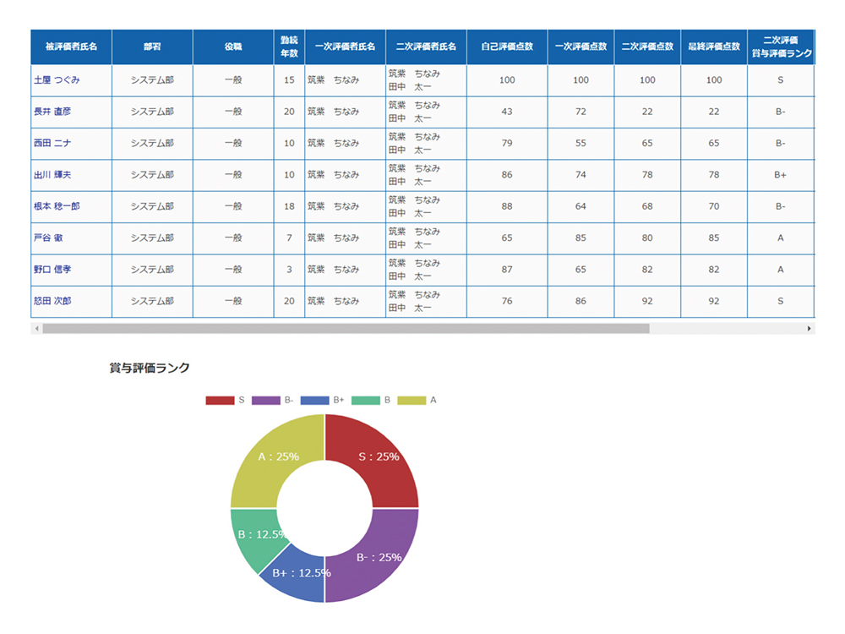Select the 西田 ニナ name link

pyautogui.click(x=52, y=144)
